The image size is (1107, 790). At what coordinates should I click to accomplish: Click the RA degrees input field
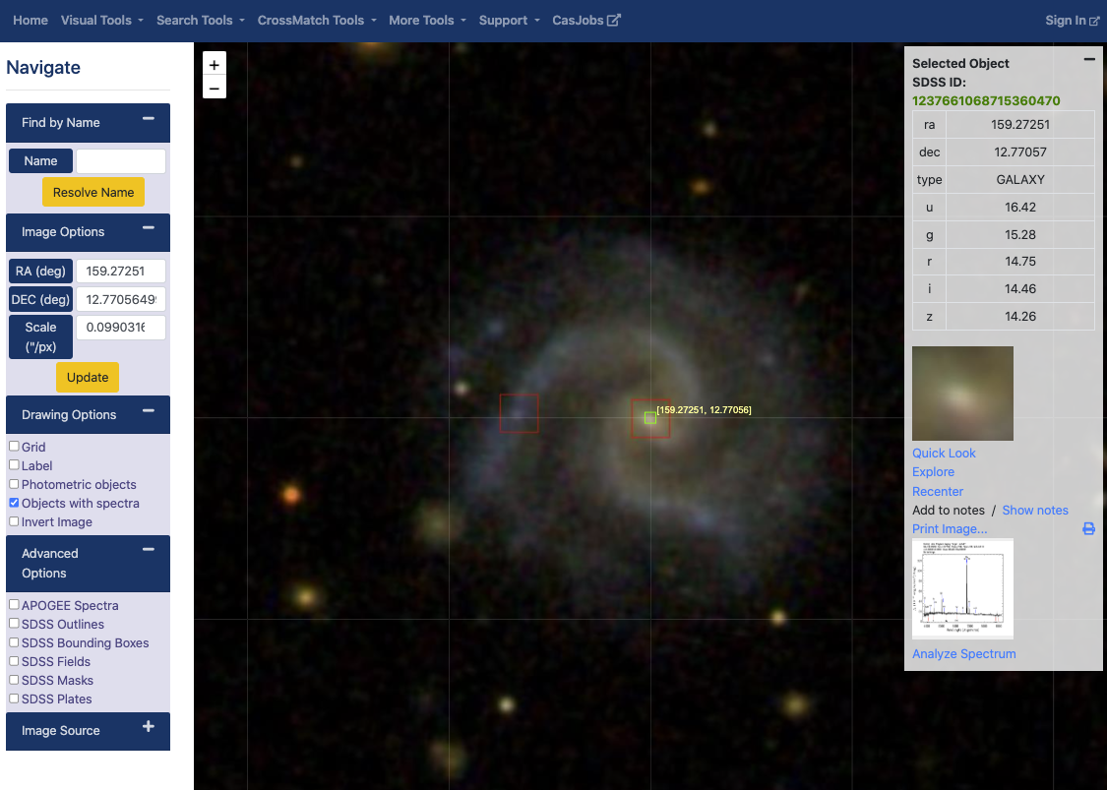click(x=120, y=271)
